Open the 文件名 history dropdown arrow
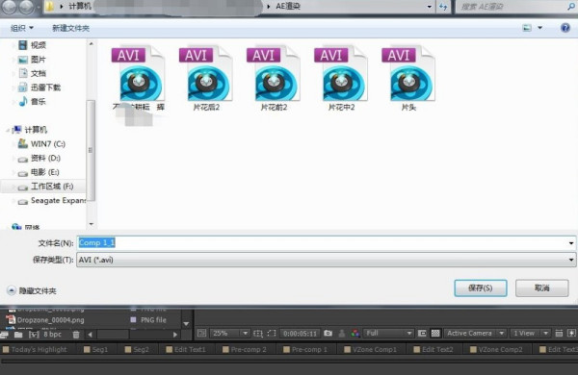The image size is (578, 375). tap(571, 243)
